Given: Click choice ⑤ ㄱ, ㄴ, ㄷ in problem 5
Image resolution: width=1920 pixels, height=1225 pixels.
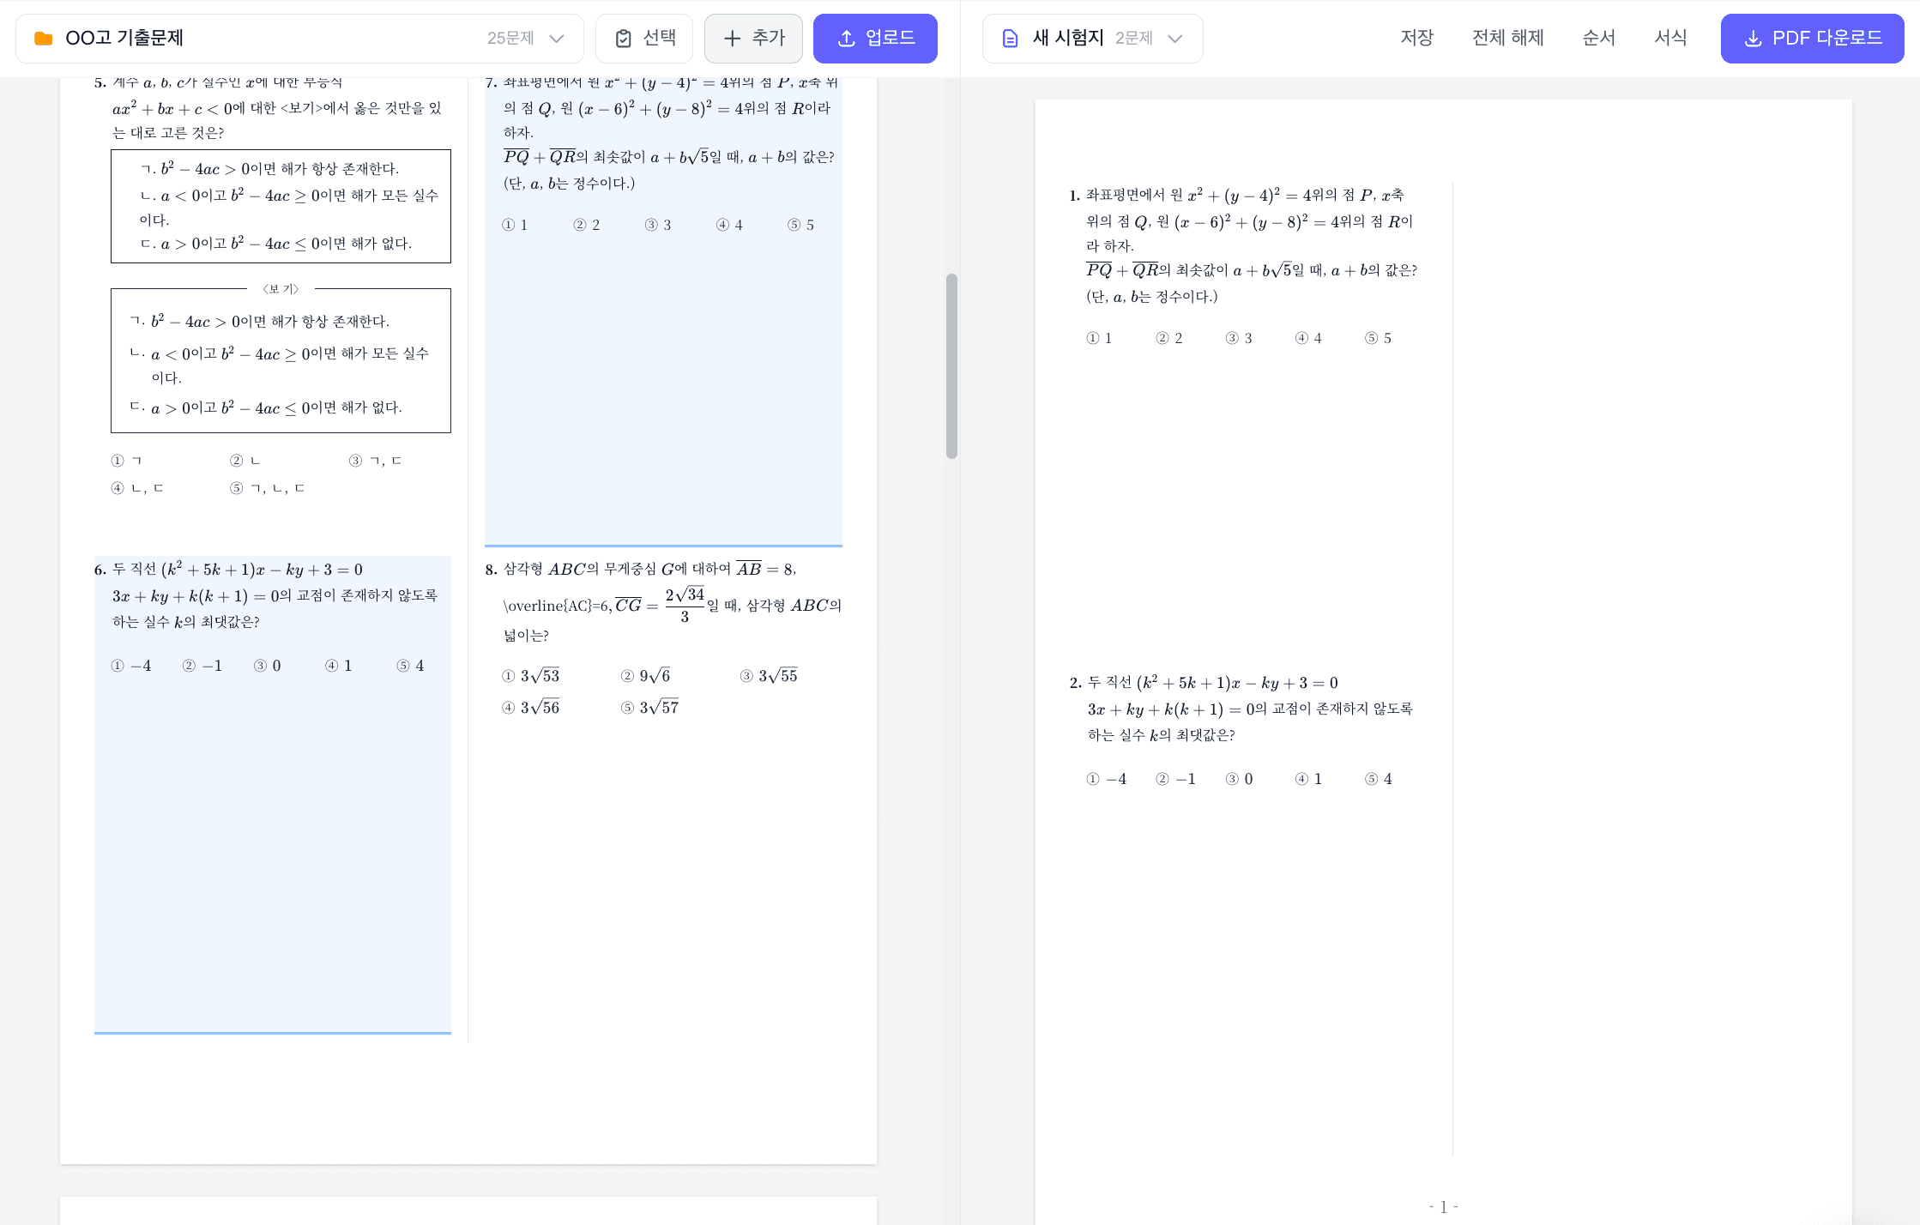Looking at the screenshot, I should pyautogui.click(x=268, y=488).
